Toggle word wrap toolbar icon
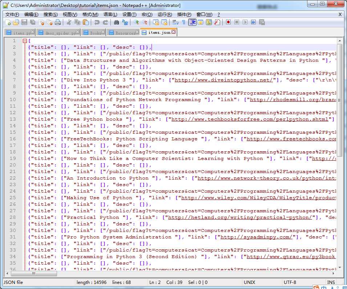Viewport: 347px width, 289px height. point(175,22)
